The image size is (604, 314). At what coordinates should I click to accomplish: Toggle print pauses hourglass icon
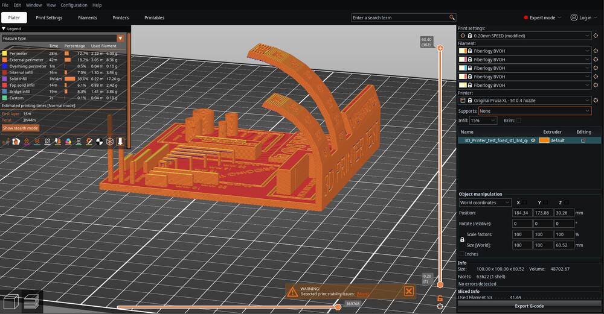pos(79,142)
